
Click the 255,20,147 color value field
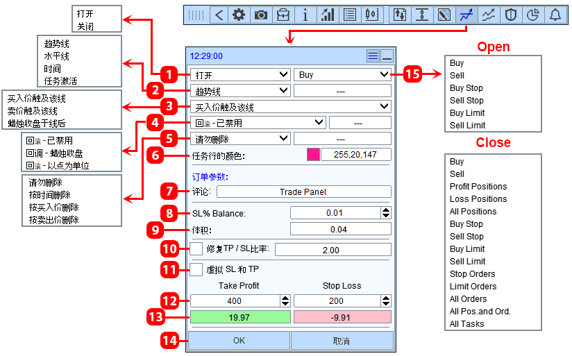point(355,155)
